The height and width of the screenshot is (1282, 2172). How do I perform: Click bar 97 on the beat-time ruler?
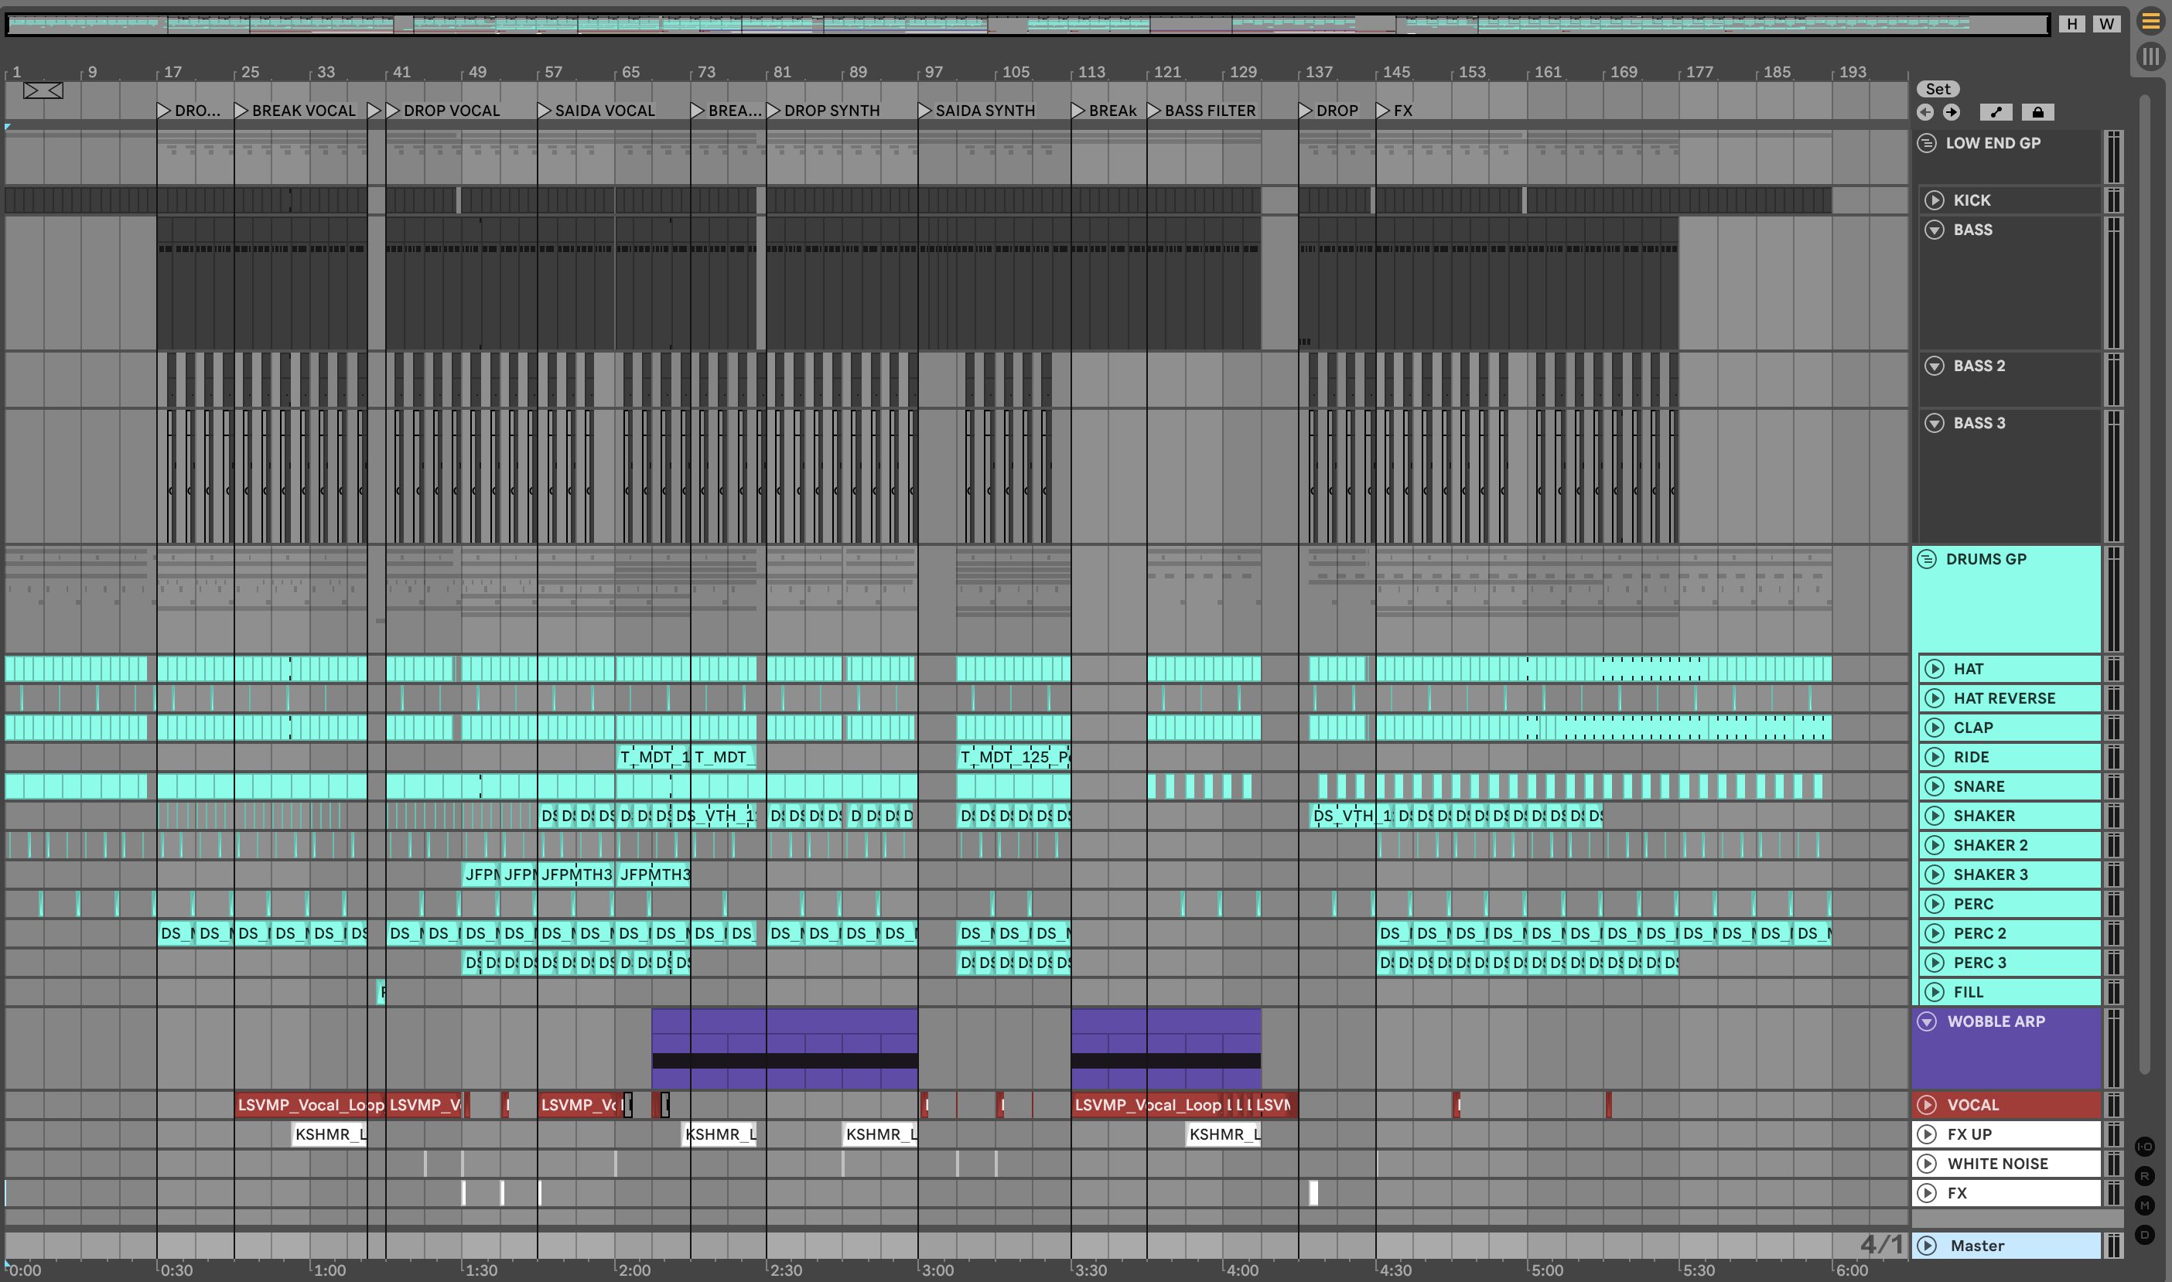tap(933, 73)
